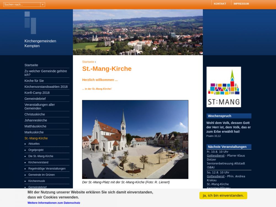Click the St.-Mang-Platz church photo
The image size is (276, 207).
135,139
